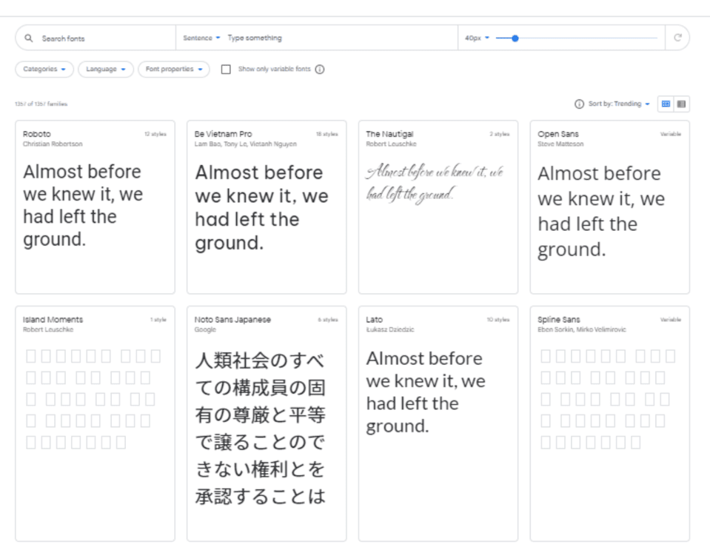Adjust the font size slider
The width and height of the screenshot is (710, 547).
515,36
